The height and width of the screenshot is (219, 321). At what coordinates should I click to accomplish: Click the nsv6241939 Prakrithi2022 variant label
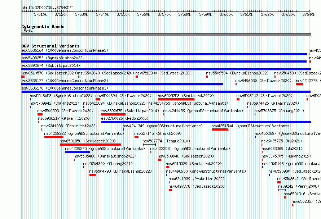click(x=197, y=179)
